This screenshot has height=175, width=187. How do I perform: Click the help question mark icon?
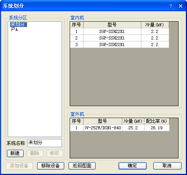click(171, 6)
